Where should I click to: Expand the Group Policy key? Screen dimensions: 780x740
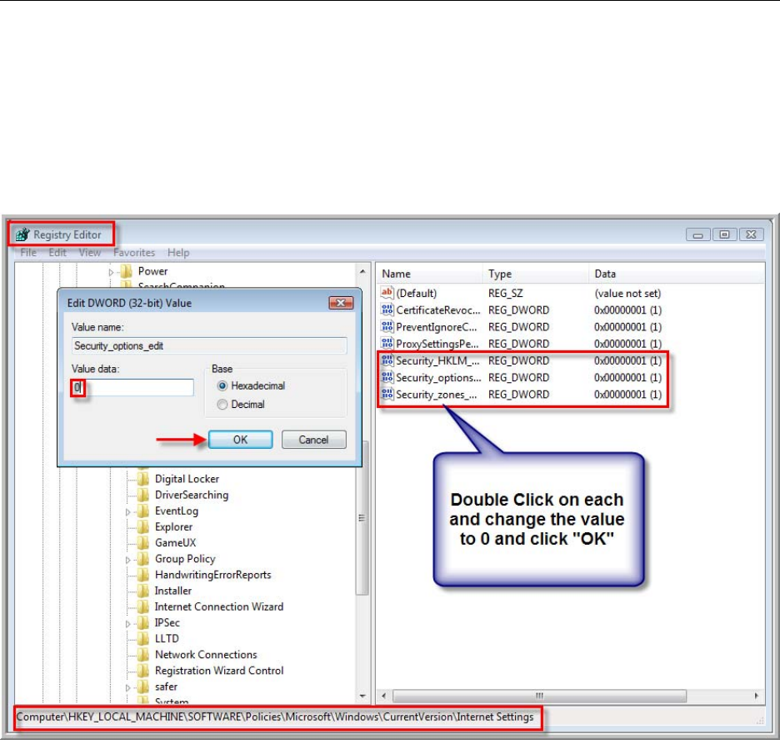(x=127, y=560)
